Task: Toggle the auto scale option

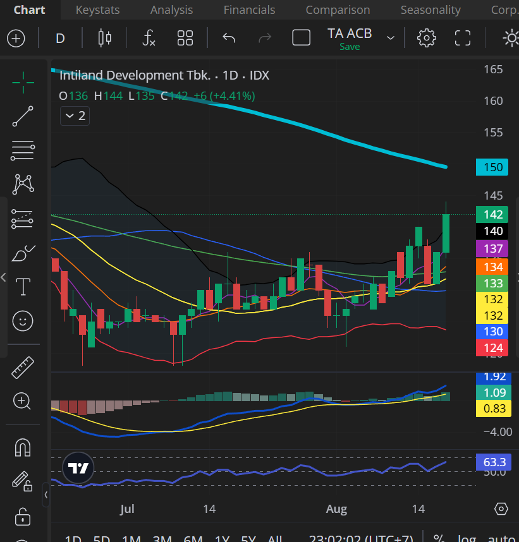Action: click(x=501, y=538)
